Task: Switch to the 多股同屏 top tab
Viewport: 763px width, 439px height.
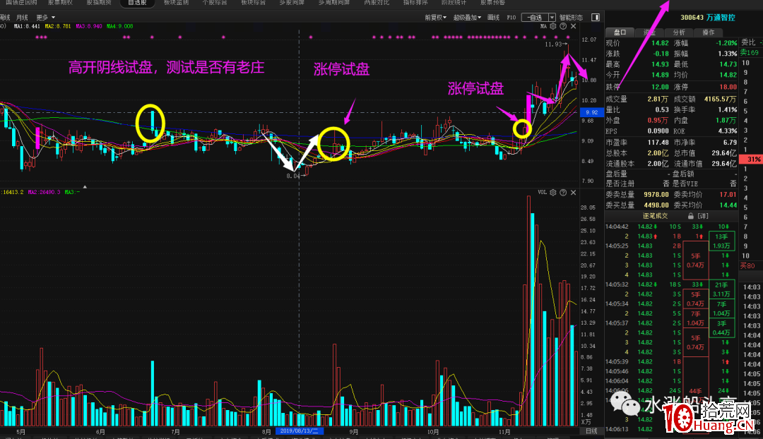Action: coord(292,3)
